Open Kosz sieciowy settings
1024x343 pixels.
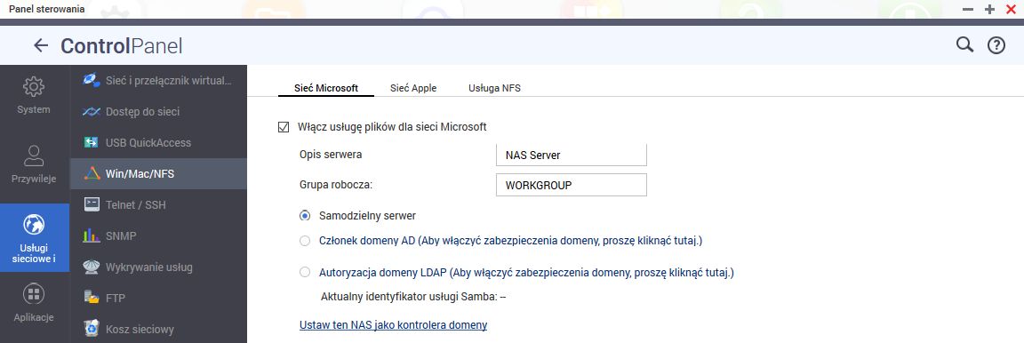pyautogui.click(x=159, y=329)
